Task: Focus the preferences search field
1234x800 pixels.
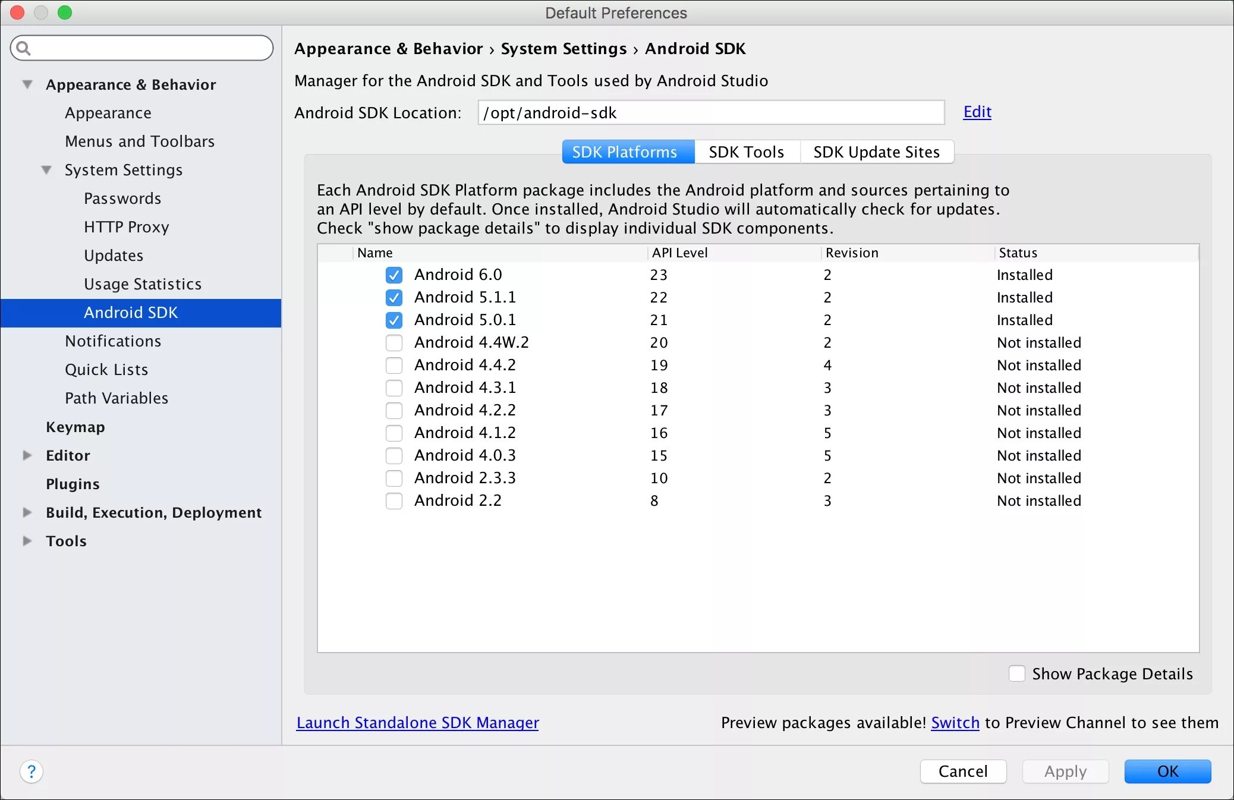Action: (141, 48)
